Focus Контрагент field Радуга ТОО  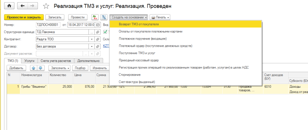pyautogui.click(x=62, y=39)
